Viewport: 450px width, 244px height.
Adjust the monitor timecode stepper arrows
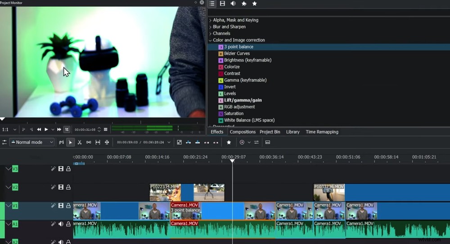point(99,129)
